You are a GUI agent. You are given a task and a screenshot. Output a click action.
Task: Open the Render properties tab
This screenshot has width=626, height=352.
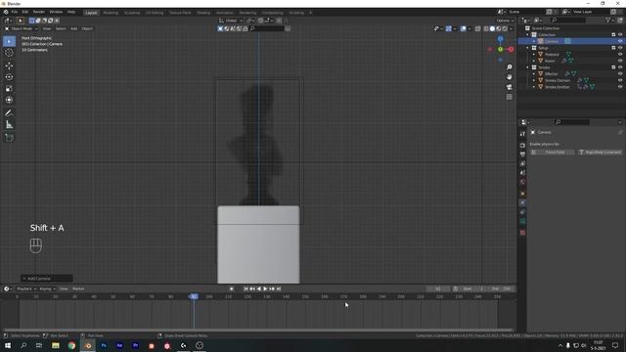522,146
